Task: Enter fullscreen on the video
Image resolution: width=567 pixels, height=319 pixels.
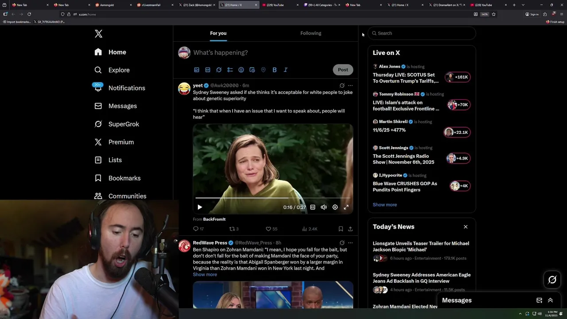Action: point(346,207)
